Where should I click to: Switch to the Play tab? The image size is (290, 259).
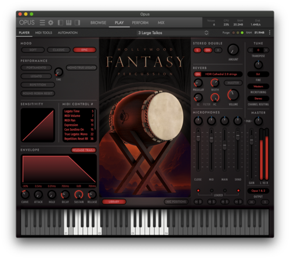[119, 23]
